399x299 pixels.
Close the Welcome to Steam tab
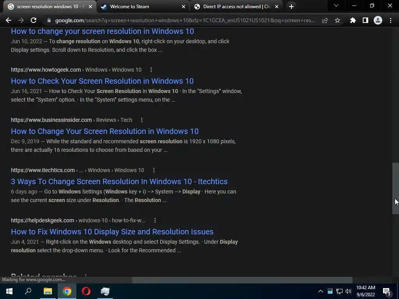tap(184, 7)
